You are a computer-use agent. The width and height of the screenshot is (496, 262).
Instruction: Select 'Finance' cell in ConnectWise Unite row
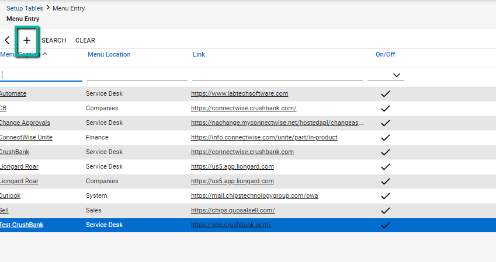point(97,137)
